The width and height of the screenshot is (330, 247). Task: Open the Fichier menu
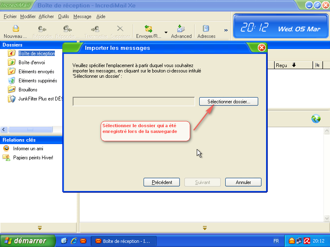pos(10,16)
